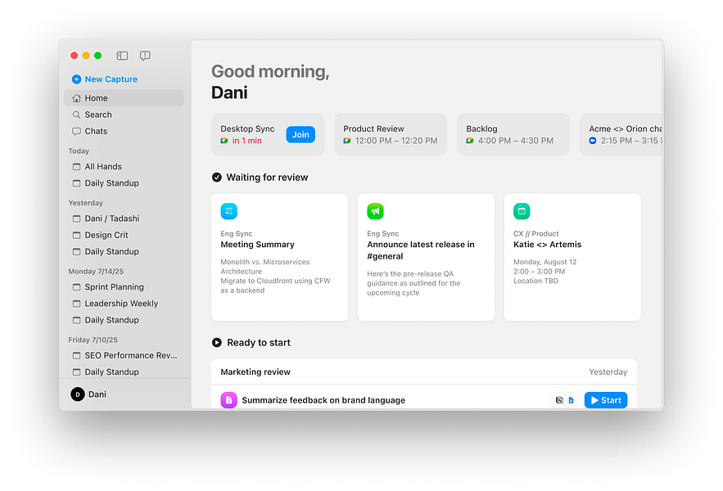Open the feedback speech bubble icon
The width and height of the screenshot is (723, 491).
145,56
